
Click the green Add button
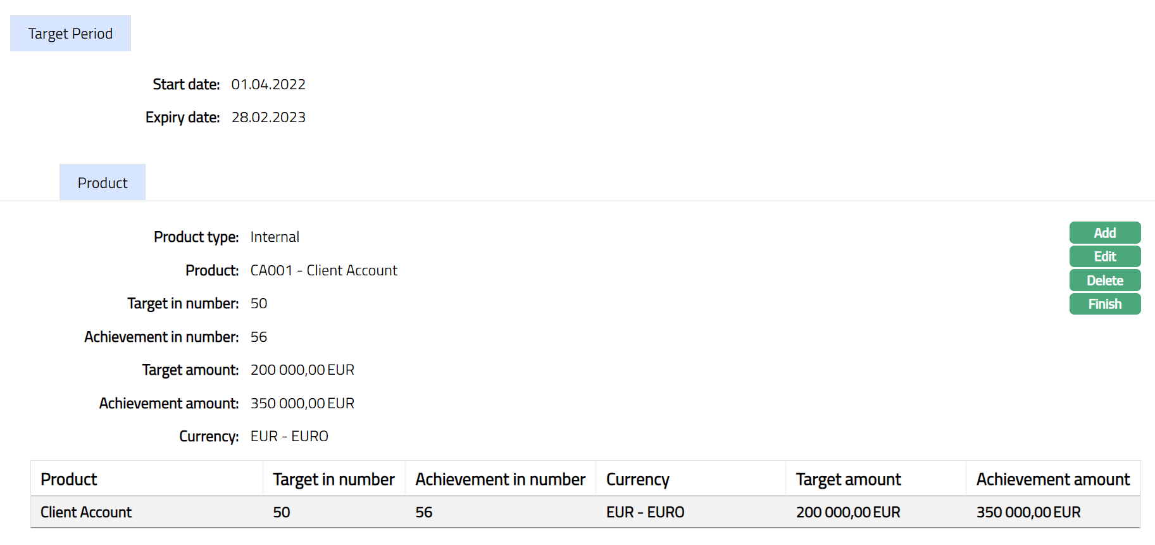point(1104,233)
